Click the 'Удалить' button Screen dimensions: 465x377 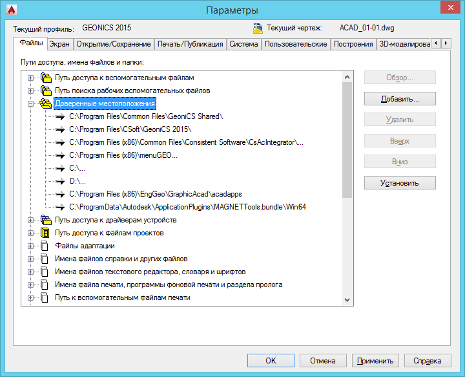point(400,120)
